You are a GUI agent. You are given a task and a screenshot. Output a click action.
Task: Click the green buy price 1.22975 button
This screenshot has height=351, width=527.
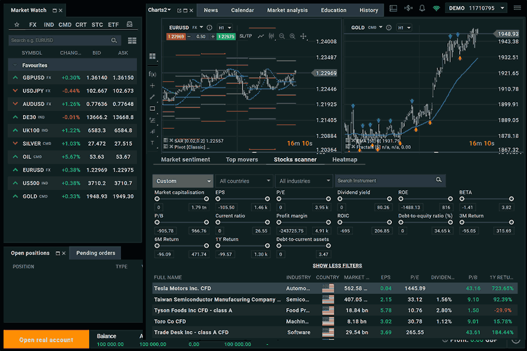tap(226, 37)
